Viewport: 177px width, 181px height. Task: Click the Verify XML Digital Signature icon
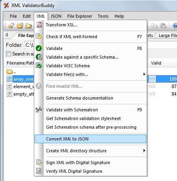tap(39, 171)
